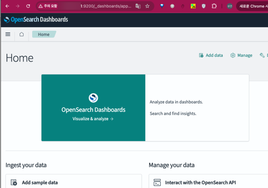Open the hamburger navigation menu

pyautogui.click(x=8, y=34)
